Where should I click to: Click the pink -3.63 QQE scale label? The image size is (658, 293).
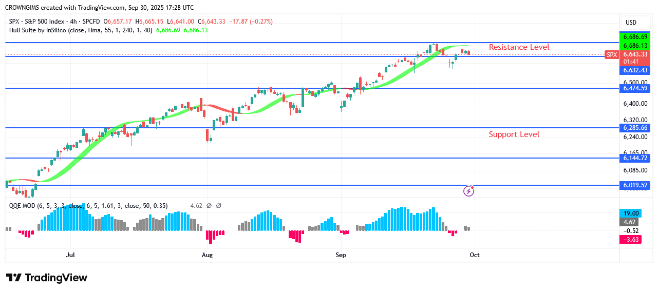[x=631, y=239]
